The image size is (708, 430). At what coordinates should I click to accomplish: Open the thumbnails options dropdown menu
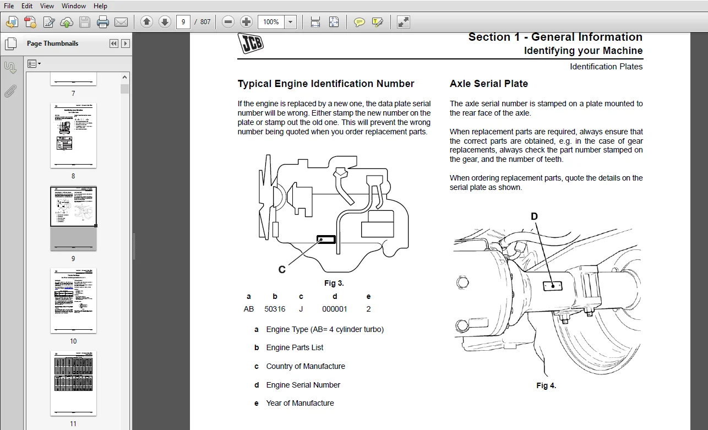34,64
